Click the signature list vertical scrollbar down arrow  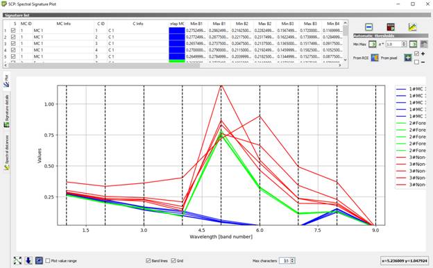345,60
